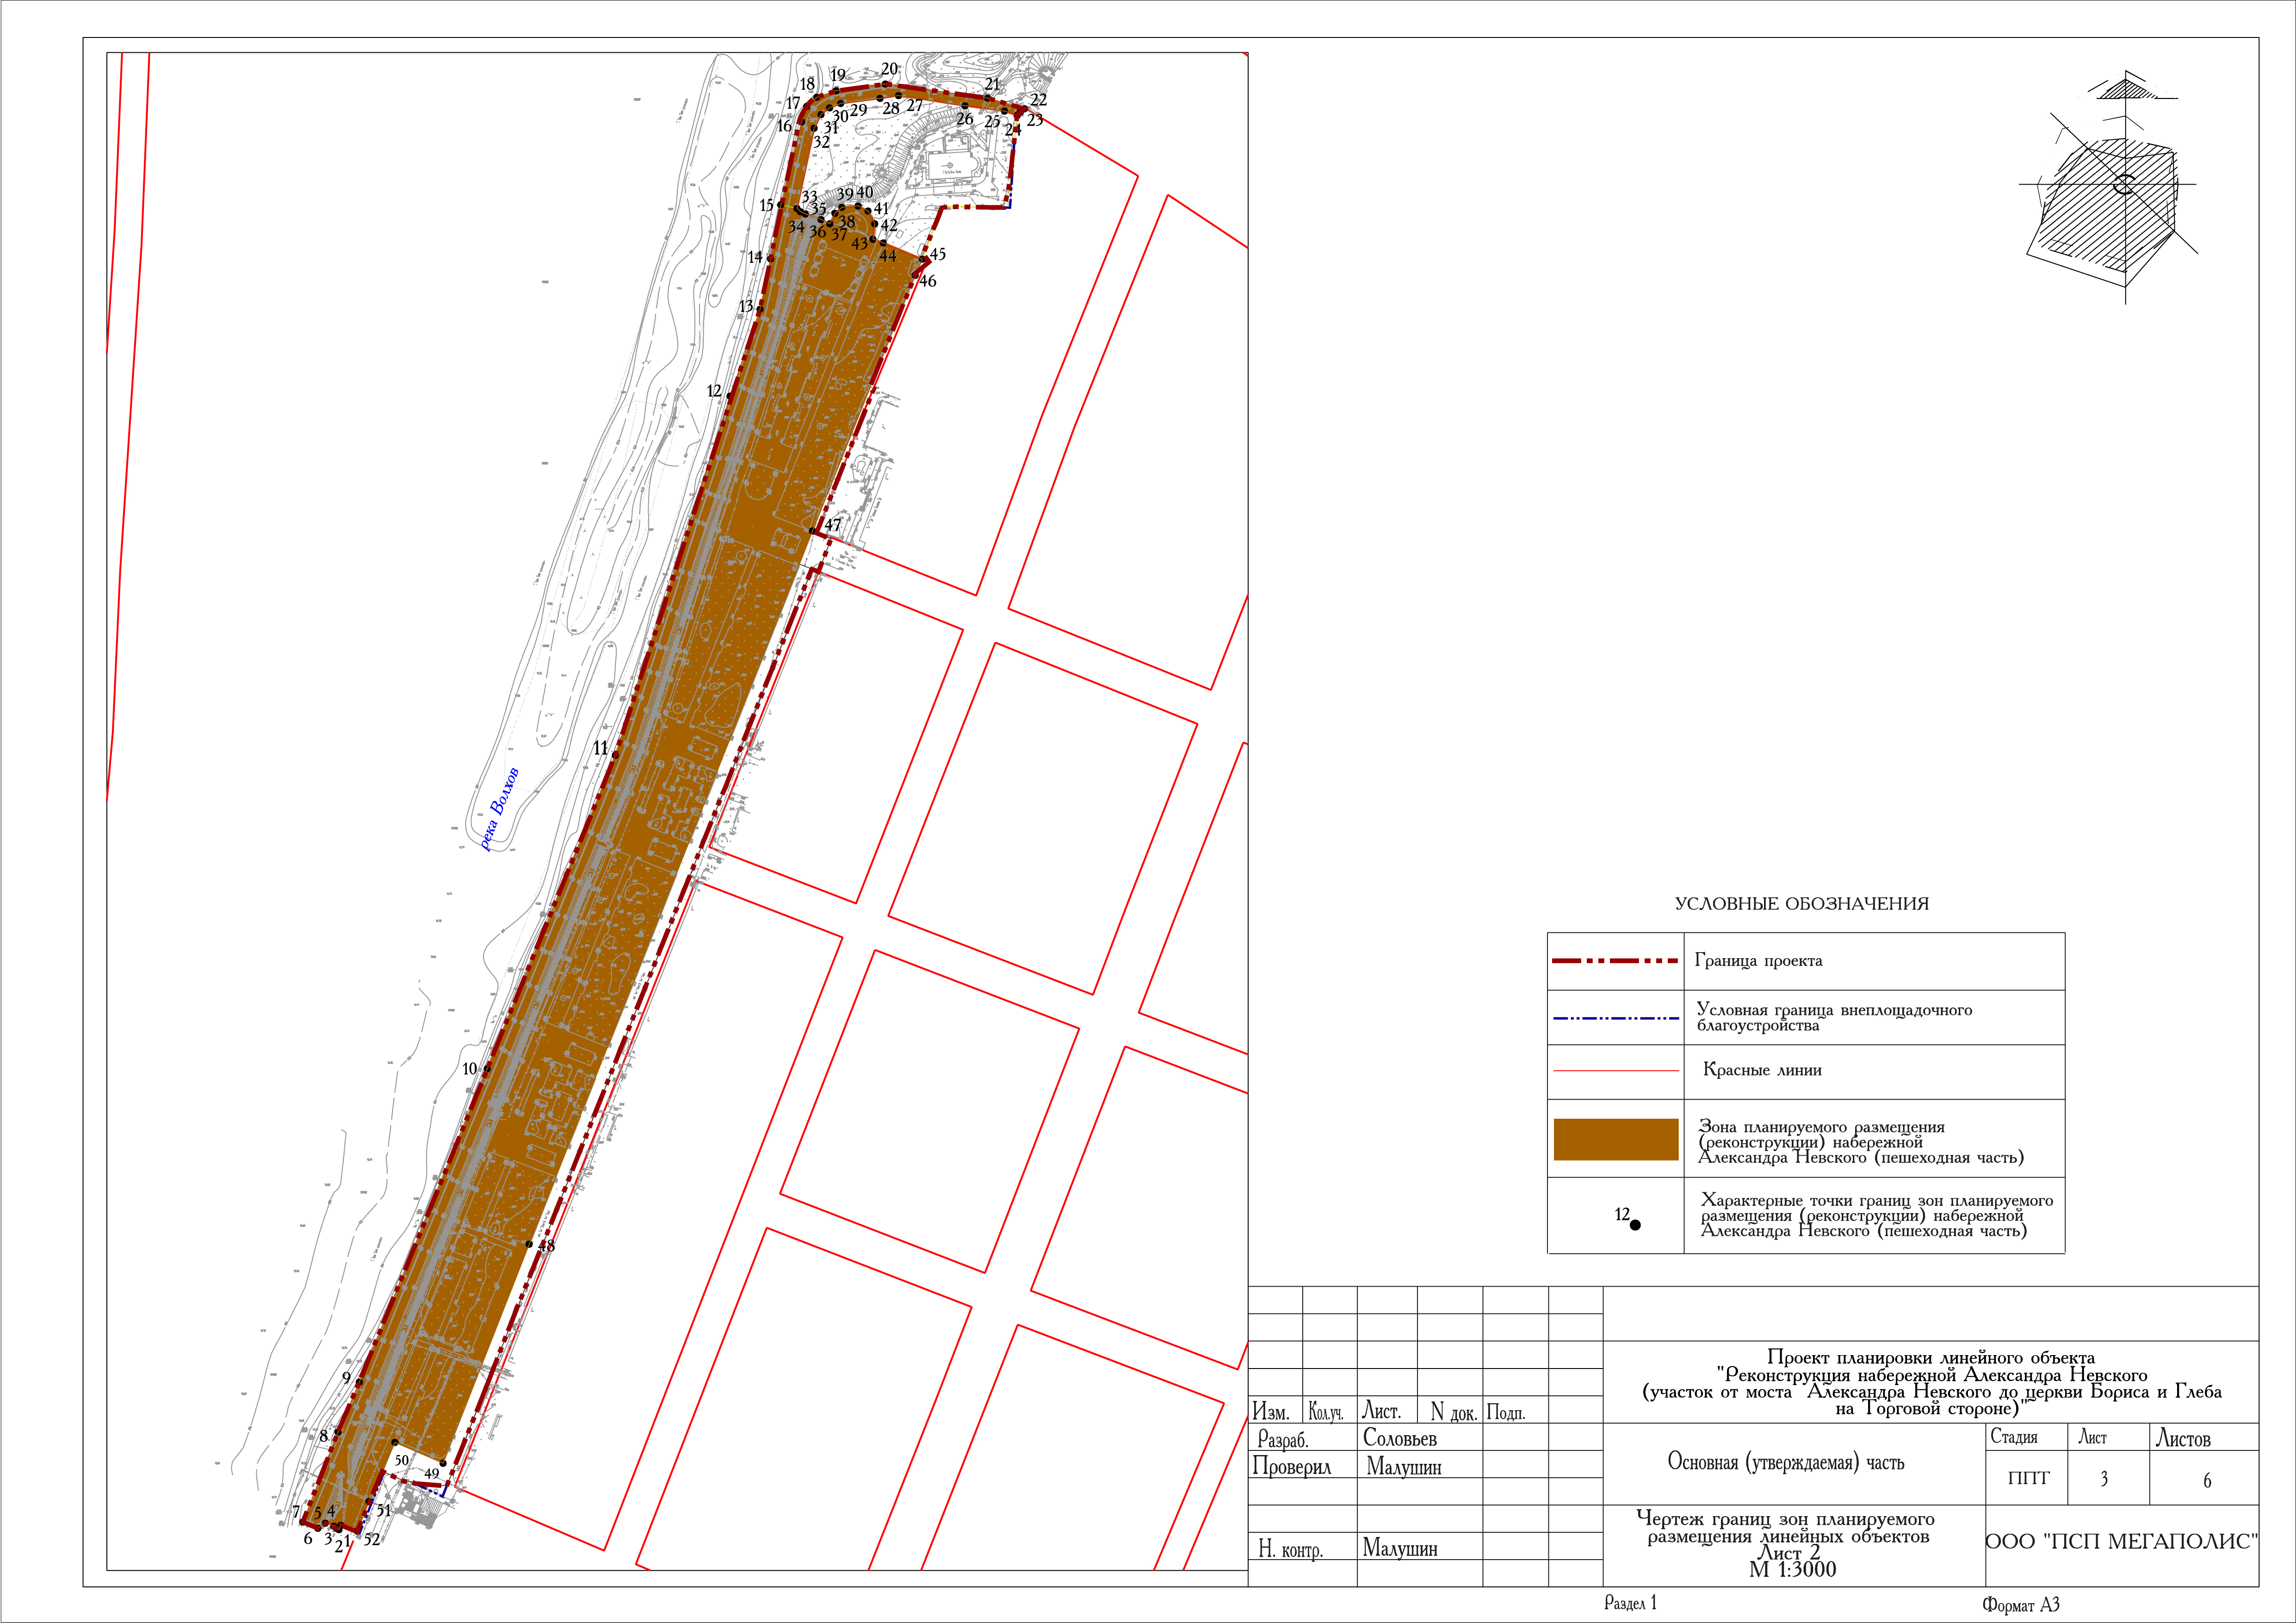
Task: Click the thin red line legend sample
Action: point(1615,1070)
